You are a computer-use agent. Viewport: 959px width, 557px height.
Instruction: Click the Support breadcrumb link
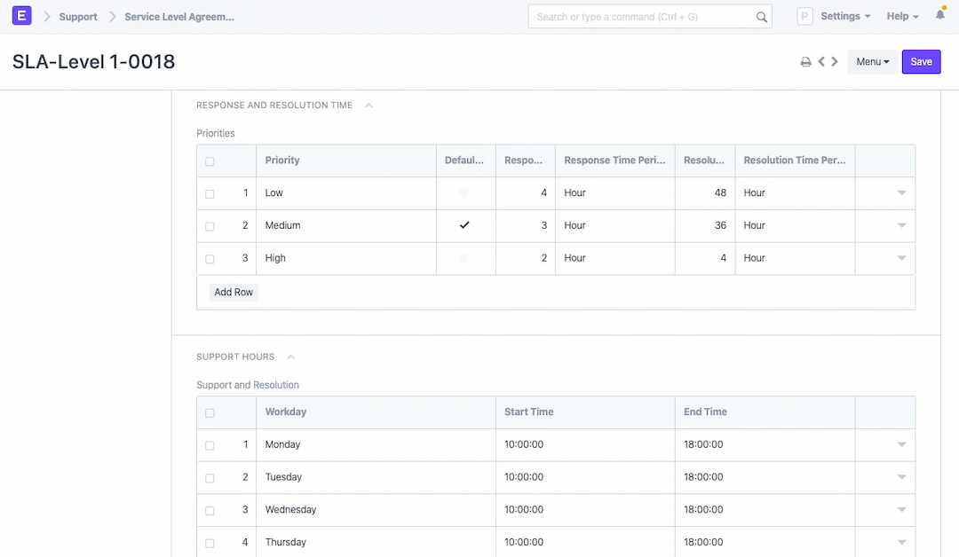[x=78, y=17]
